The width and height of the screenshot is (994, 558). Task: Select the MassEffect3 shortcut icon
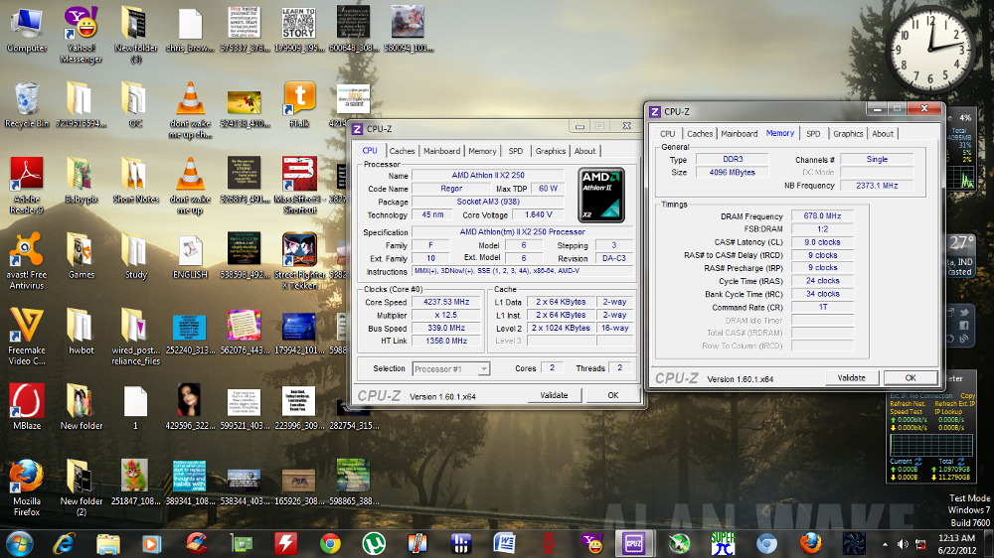(x=299, y=186)
